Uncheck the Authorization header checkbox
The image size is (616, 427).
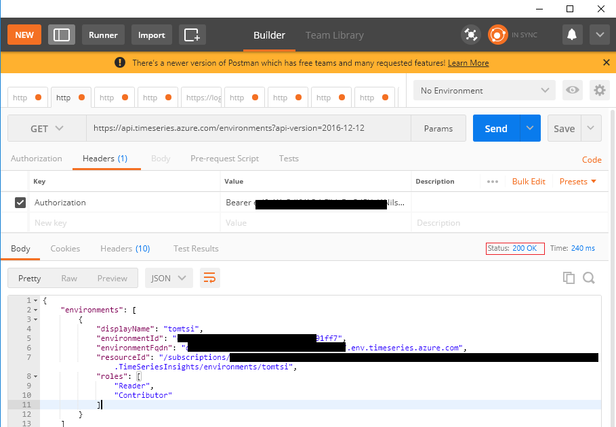(20, 202)
